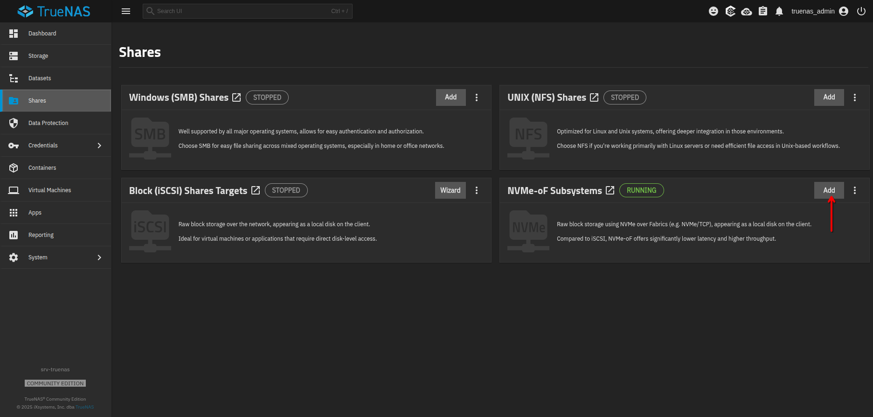This screenshot has height=417, width=873.
Task: Open Containers in sidebar
Action: click(x=55, y=168)
